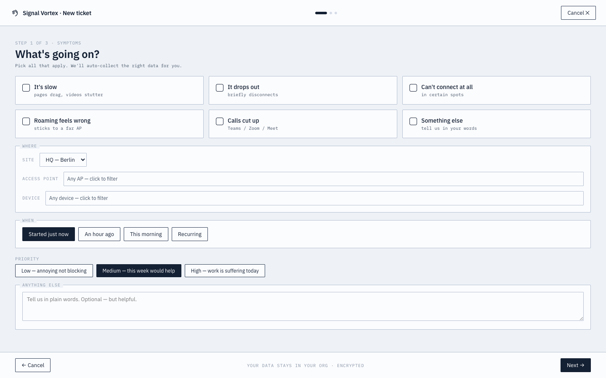606x378 pixels.
Task: Click the "Teams / Zoom / Meet" description
Action: point(253,129)
